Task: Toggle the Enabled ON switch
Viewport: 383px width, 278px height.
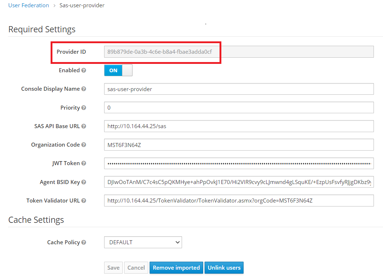Action: point(118,70)
